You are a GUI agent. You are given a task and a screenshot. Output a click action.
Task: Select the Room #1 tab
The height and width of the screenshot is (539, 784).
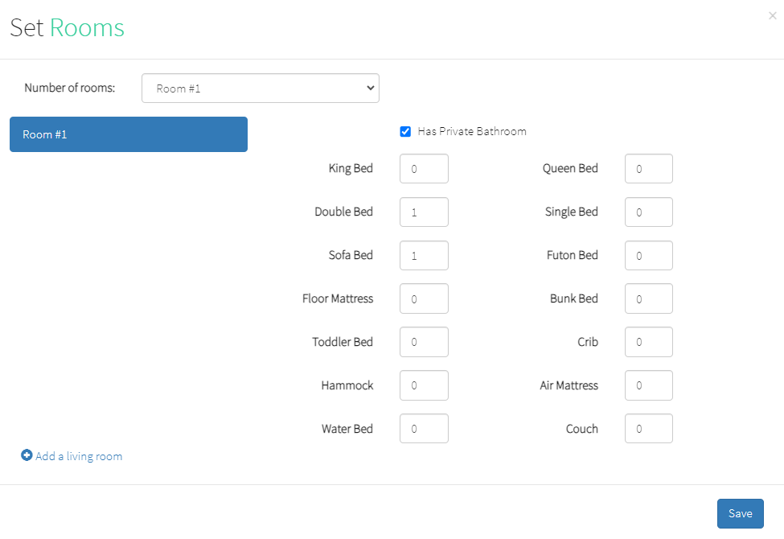point(129,134)
